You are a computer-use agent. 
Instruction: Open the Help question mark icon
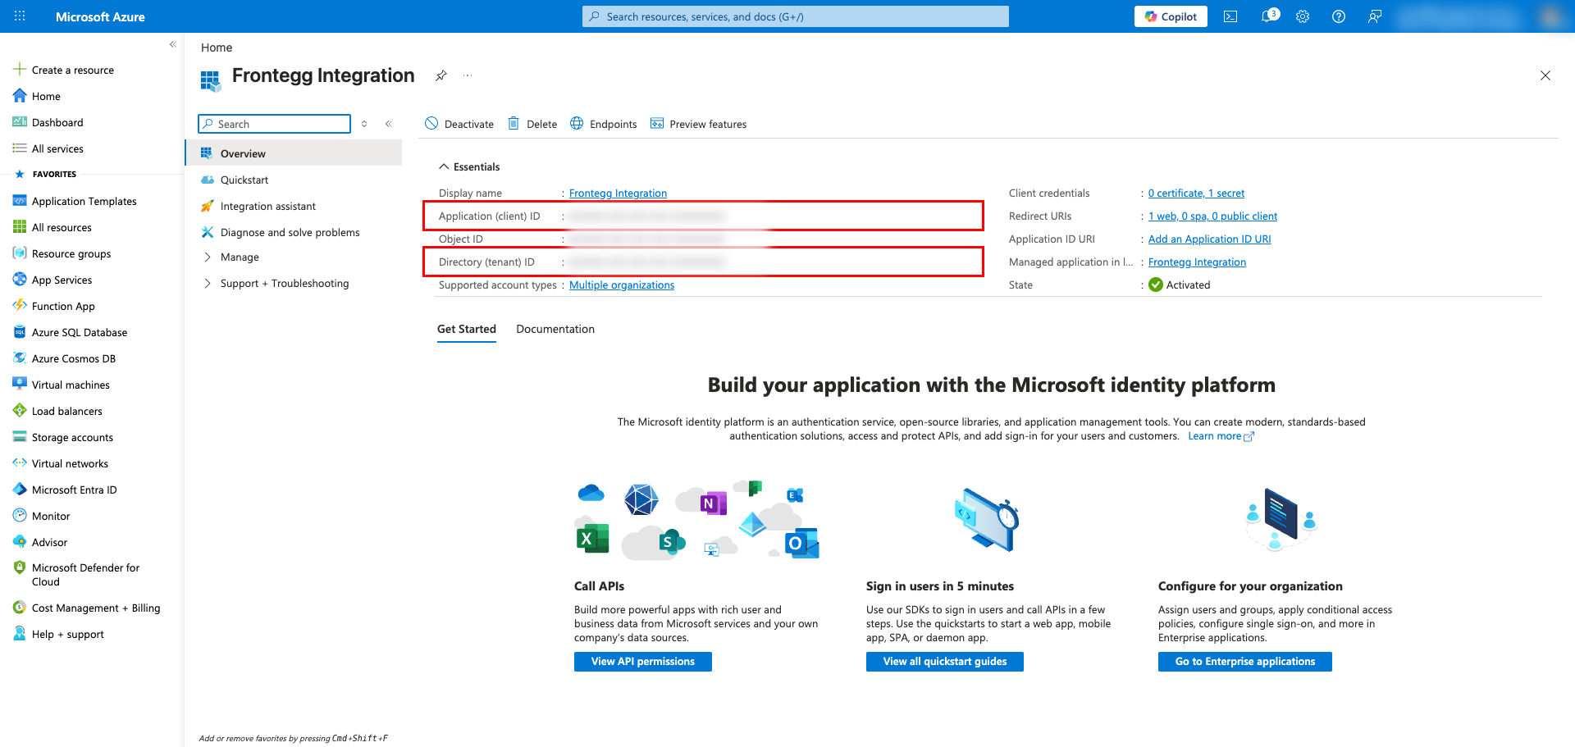1339,16
